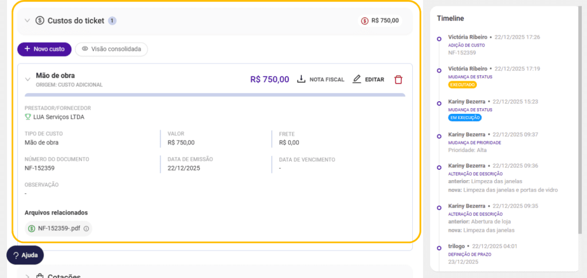Screen dimensions: 587x278
Task: Click the top timeline marker for Adição de custo
Action: point(439,39)
